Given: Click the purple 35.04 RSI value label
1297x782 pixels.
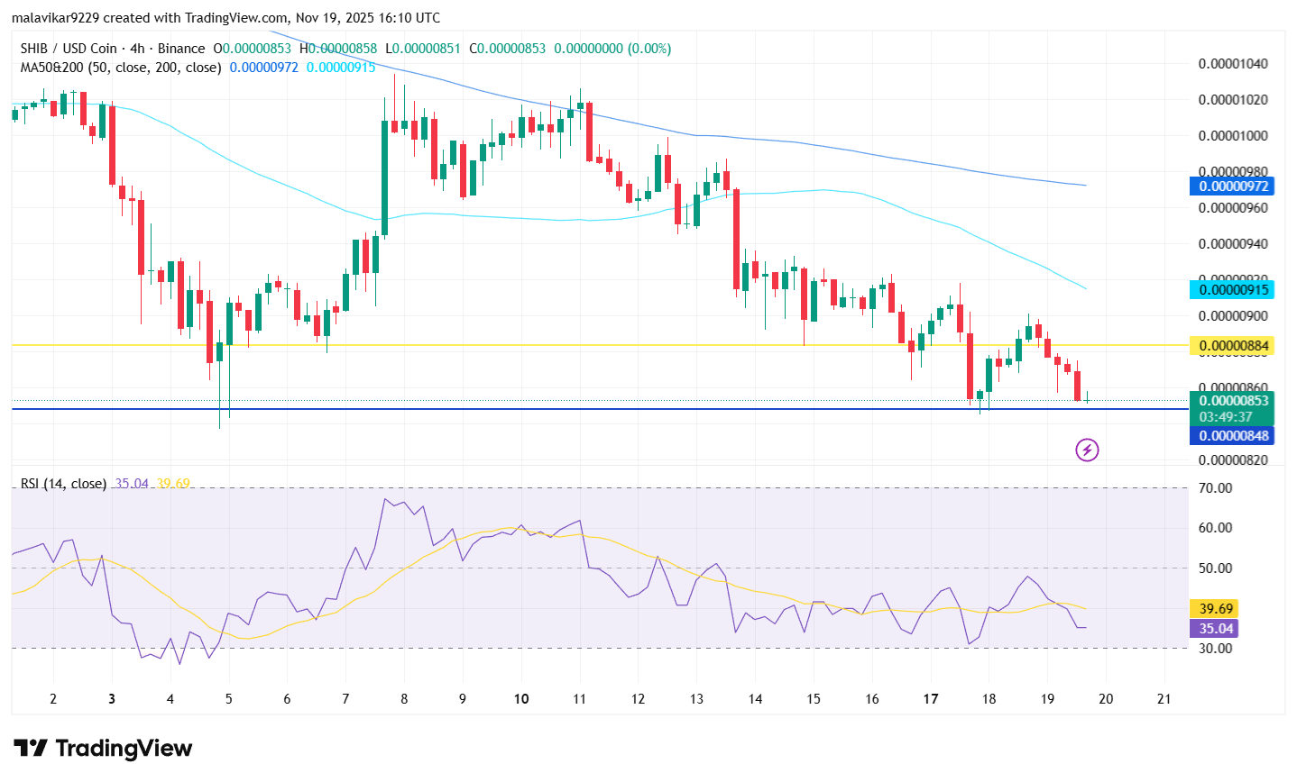Looking at the screenshot, I should 1215,629.
